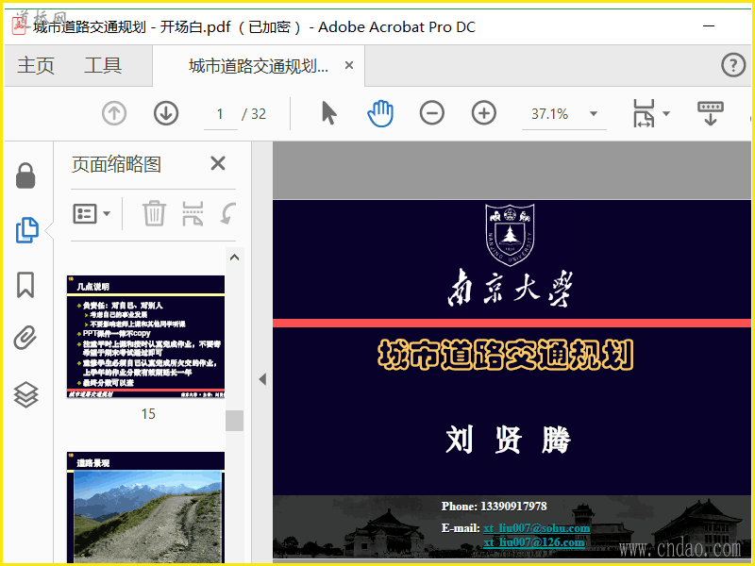Image resolution: width=755 pixels, height=566 pixels.
Task: Switch to the 主页 tab
Action: (36, 65)
